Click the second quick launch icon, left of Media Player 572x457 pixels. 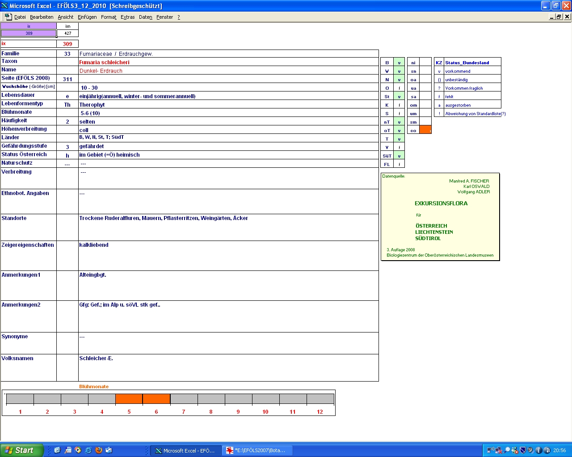(68, 450)
